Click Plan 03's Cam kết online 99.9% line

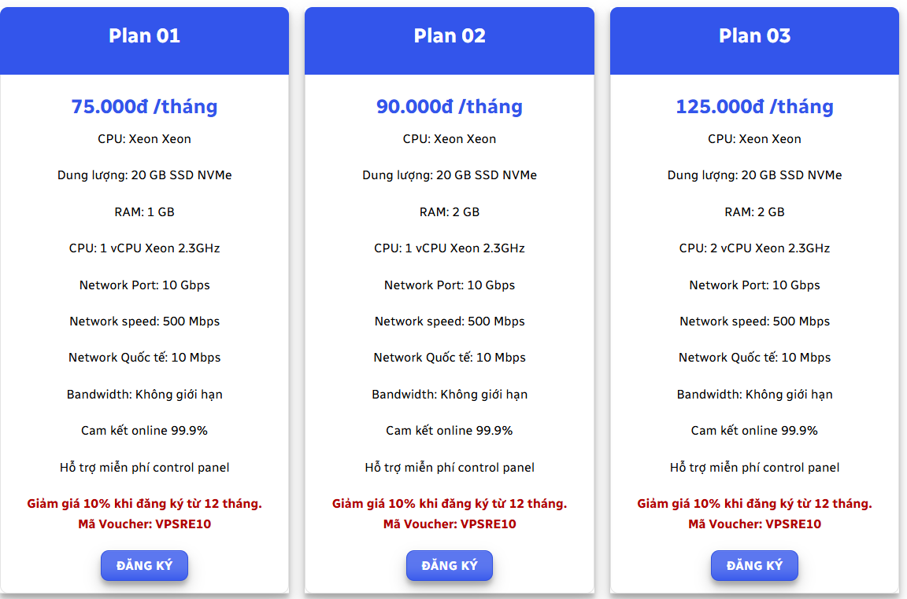(x=754, y=431)
